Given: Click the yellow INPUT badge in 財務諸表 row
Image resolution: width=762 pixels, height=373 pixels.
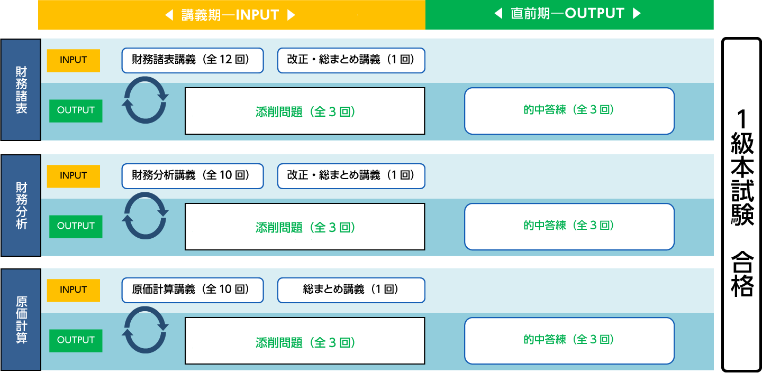Looking at the screenshot, I should [x=74, y=60].
